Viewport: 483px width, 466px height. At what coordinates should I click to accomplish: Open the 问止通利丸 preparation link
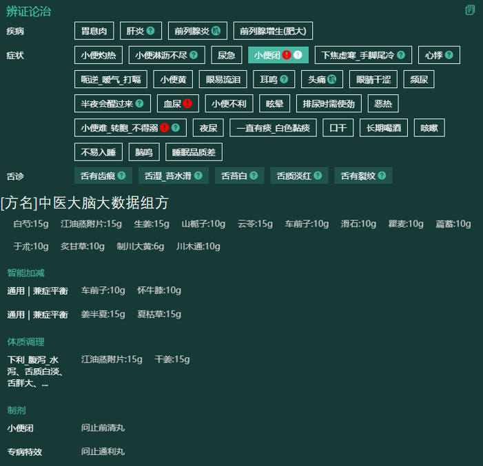tap(103, 452)
